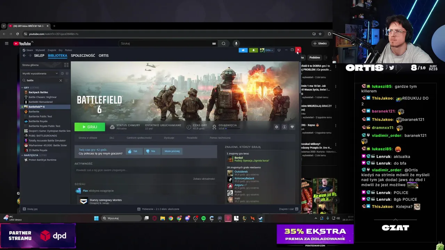The height and width of the screenshot is (250, 445).
Task: Select Totally Accurate Battle Simulator
Action: tap(47, 141)
